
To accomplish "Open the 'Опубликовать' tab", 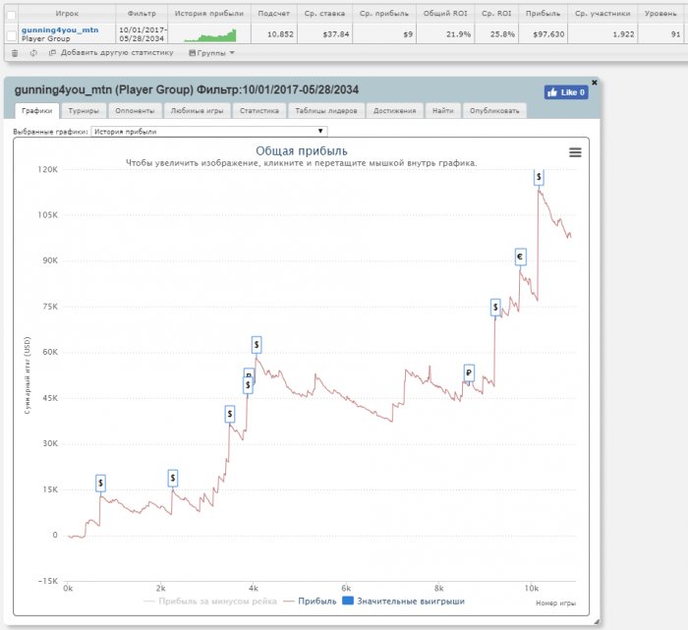I will [494, 111].
